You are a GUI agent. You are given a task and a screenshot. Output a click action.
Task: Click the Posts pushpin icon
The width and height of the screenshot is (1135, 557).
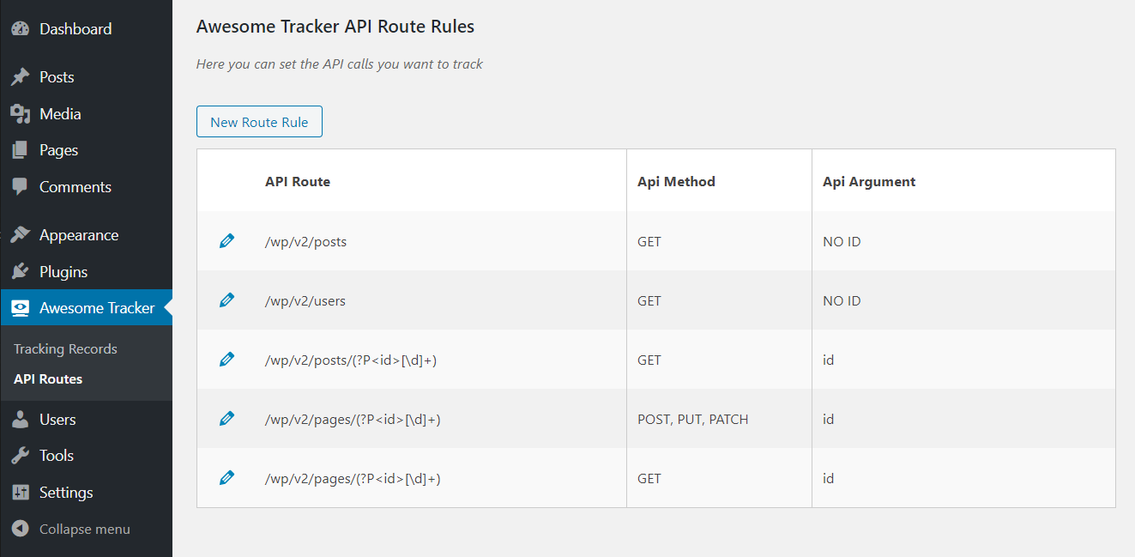pyautogui.click(x=21, y=77)
